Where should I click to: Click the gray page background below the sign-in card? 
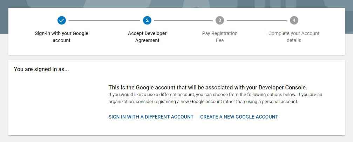(177, 139)
